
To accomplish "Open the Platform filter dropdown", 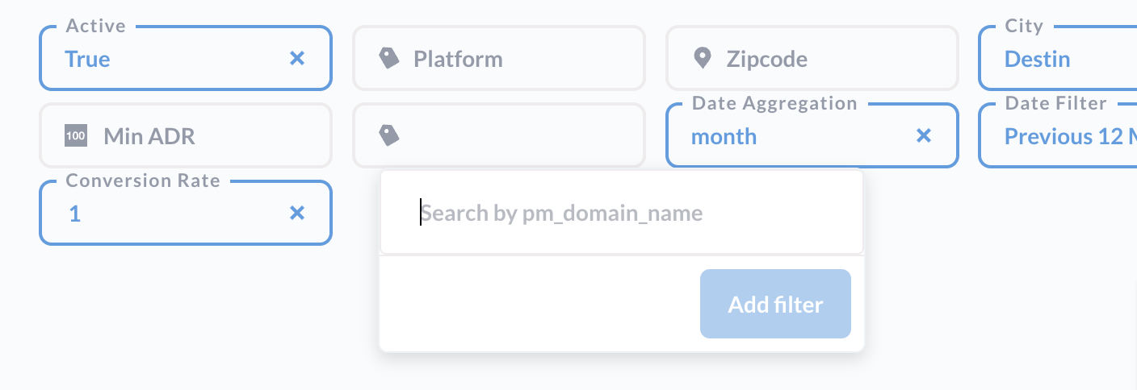I will pos(499,58).
